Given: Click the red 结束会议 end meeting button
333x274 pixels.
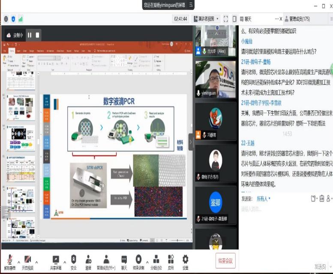Looking at the screenshot, I should click(225, 261).
